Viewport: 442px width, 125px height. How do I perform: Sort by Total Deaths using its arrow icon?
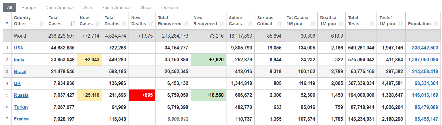(x=125, y=24)
